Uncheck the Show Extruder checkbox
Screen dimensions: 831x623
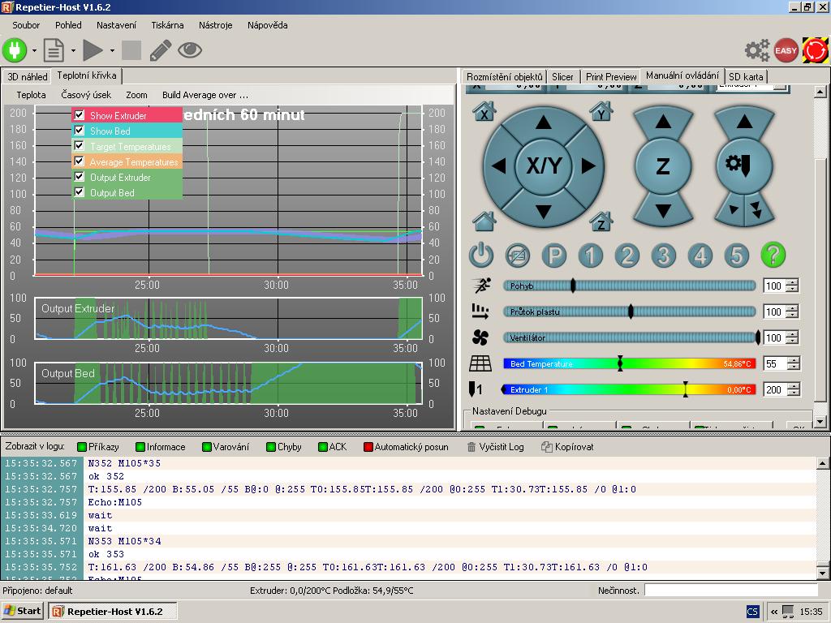coord(80,115)
